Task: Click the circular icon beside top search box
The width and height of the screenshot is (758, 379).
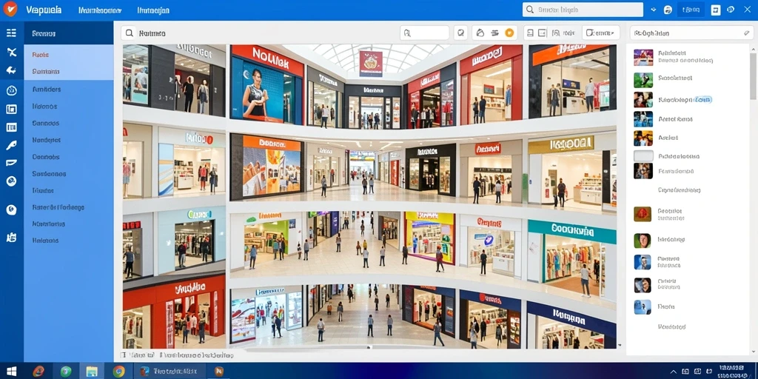Action: point(668,10)
